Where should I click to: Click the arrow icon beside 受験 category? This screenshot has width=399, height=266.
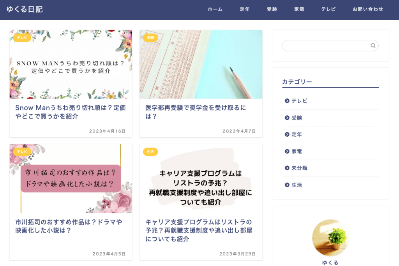click(287, 118)
